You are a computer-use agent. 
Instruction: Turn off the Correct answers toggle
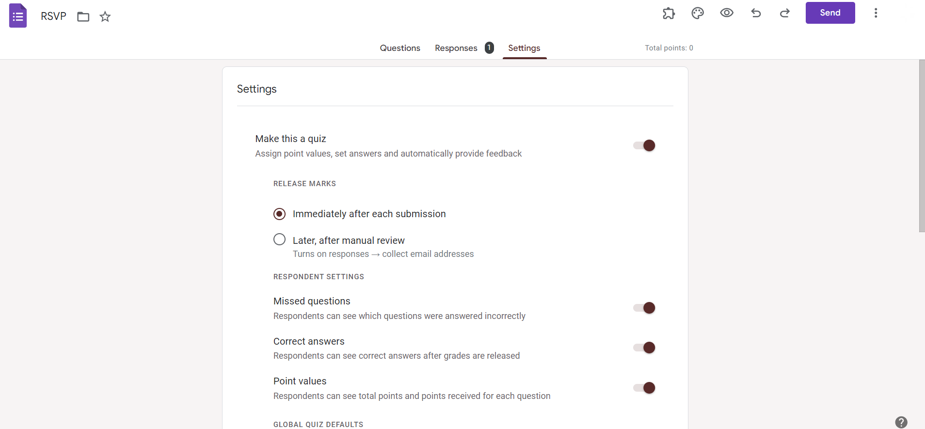pos(644,348)
